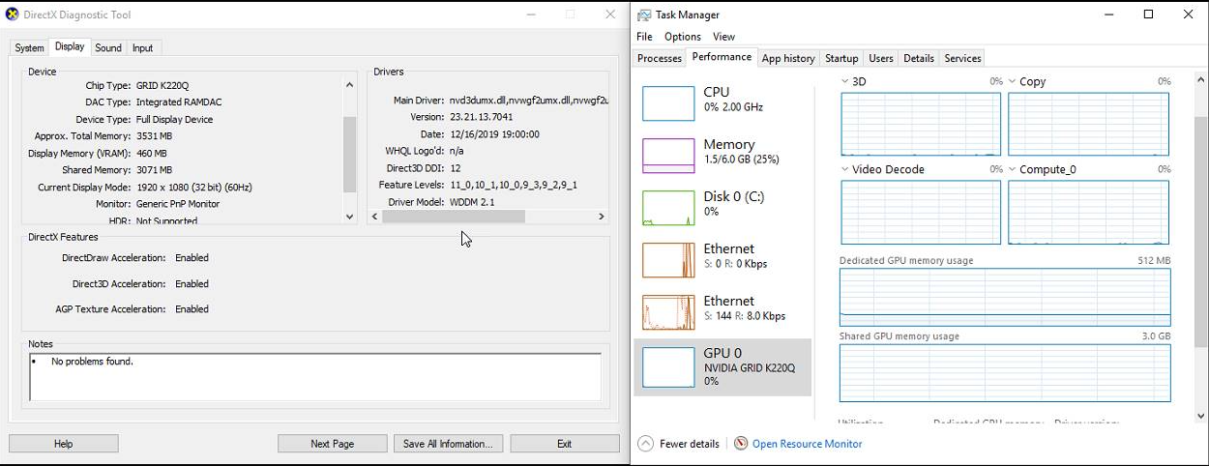Open the Startup tab in Task Manager

841,58
